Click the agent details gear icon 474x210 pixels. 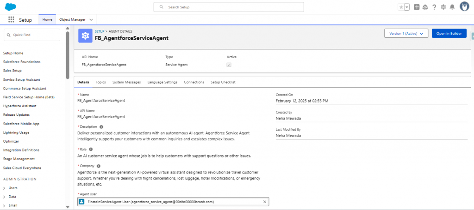coord(86,36)
